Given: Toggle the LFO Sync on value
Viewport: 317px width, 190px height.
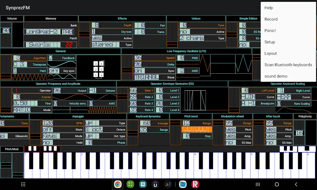Looking at the screenshot, I should tap(139, 71).
